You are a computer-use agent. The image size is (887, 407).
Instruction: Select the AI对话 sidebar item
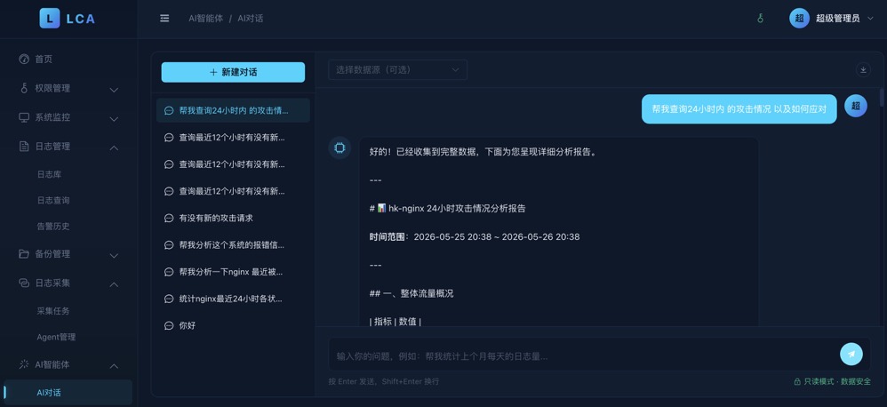pyautogui.click(x=68, y=392)
